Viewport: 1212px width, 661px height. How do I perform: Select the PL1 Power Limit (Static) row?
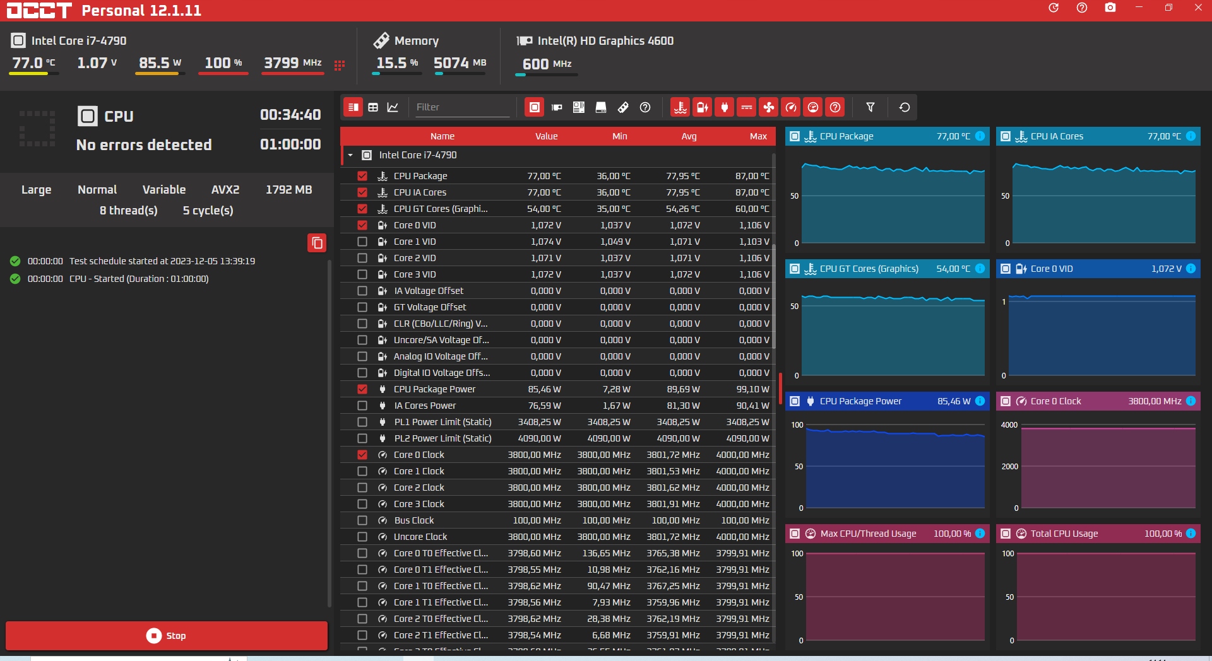pos(558,422)
